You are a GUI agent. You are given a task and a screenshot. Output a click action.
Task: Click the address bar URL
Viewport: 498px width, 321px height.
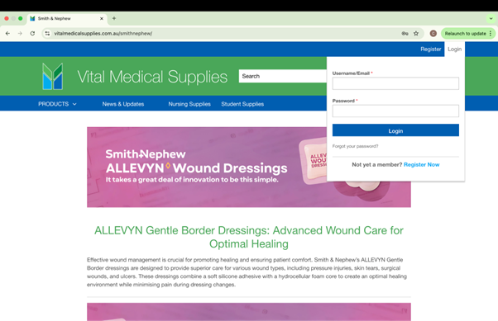[103, 33]
